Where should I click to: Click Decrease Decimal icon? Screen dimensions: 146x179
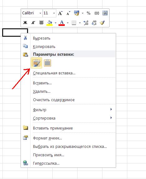(94, 23)
